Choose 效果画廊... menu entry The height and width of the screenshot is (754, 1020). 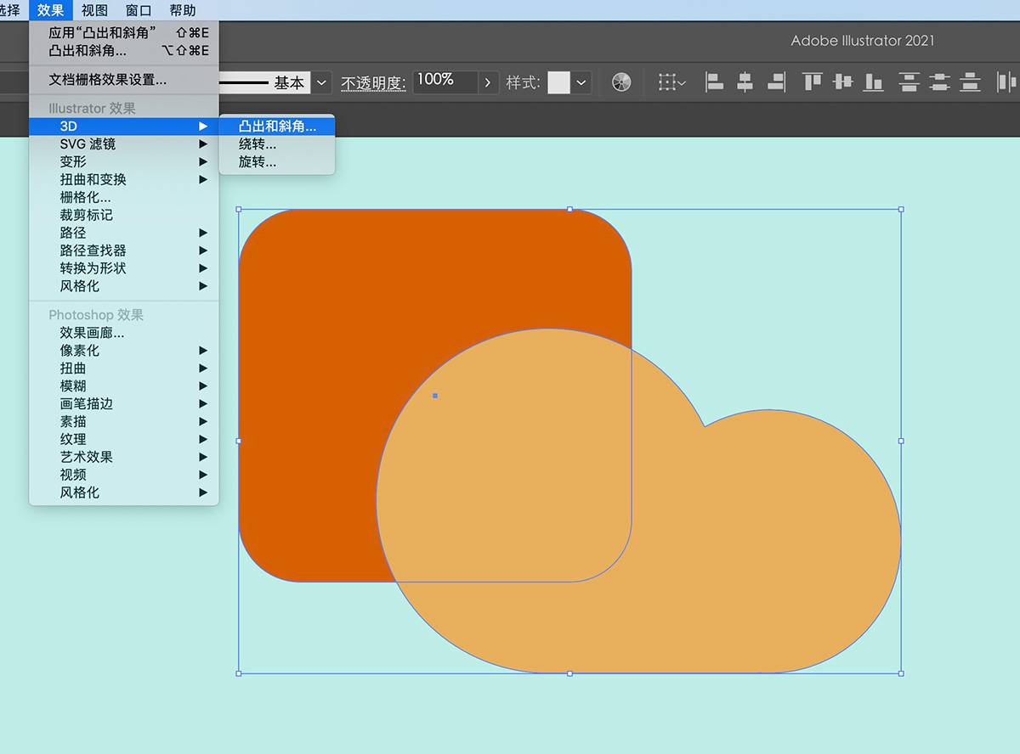124,333
